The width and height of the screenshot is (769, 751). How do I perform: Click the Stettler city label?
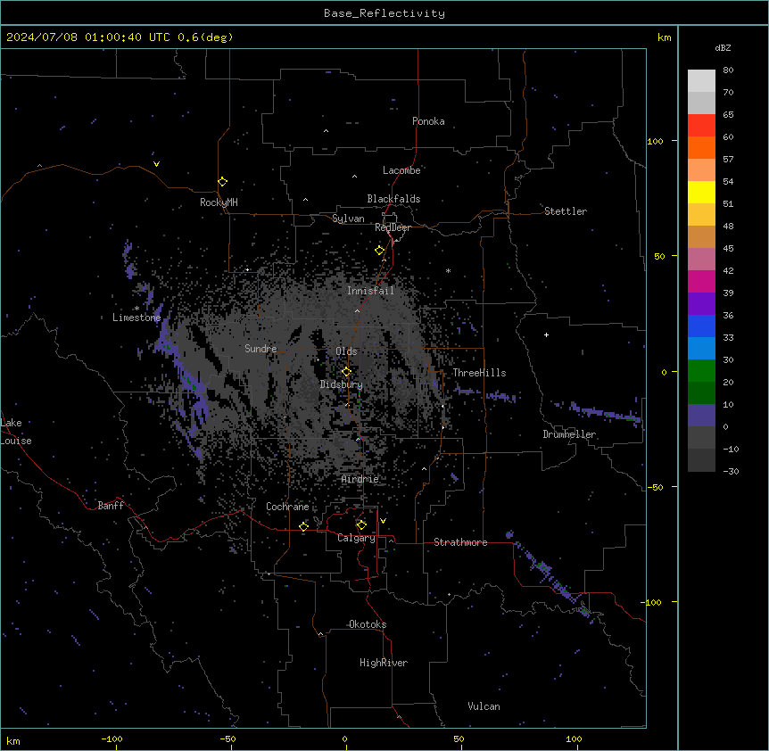pyautogui.click(x=565, y=211)
